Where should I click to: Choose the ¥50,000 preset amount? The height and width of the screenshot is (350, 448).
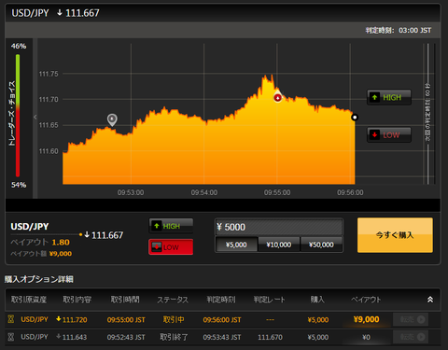point(321,245)
